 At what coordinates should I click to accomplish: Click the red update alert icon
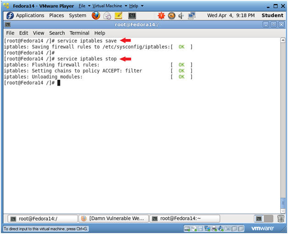pyautogui.click(x=161, y=16)
